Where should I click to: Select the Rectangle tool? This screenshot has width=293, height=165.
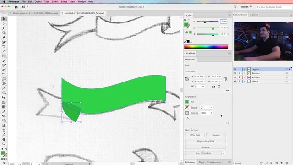click(x=4, y=56)
